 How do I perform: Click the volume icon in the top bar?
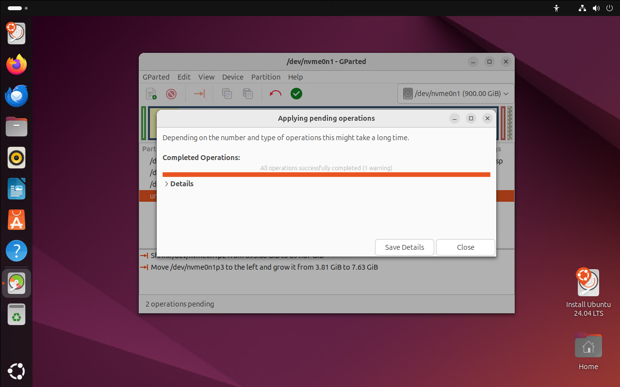pos(596,8)
